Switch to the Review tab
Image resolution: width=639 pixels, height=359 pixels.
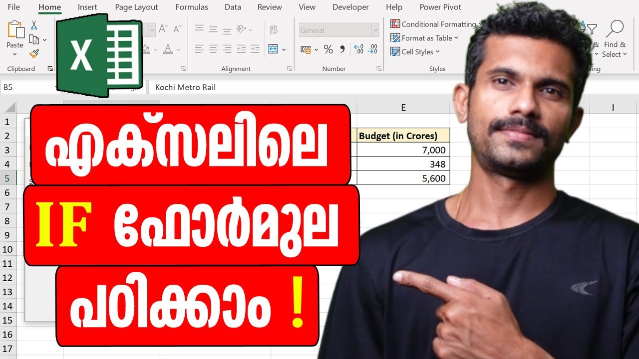click(x=270, y=7)
